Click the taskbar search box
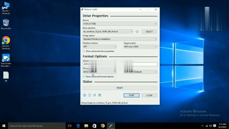Viewport: 229px width, 129px height. click(x=36, y=126)
